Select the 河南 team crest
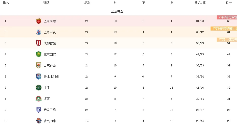Image resolution: width=237 pixels, height=127 pixels. tap(39, 99)
